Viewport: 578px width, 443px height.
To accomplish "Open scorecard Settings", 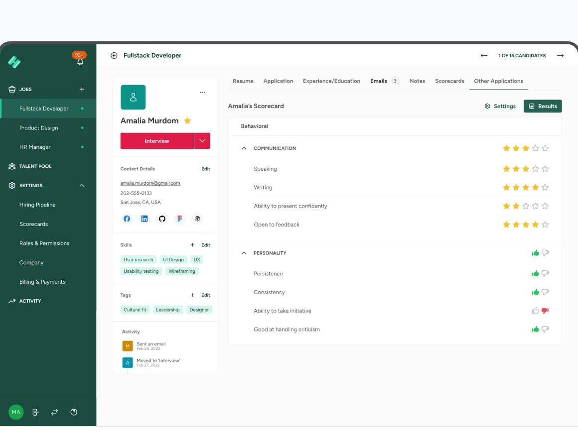I will [500, 106].
